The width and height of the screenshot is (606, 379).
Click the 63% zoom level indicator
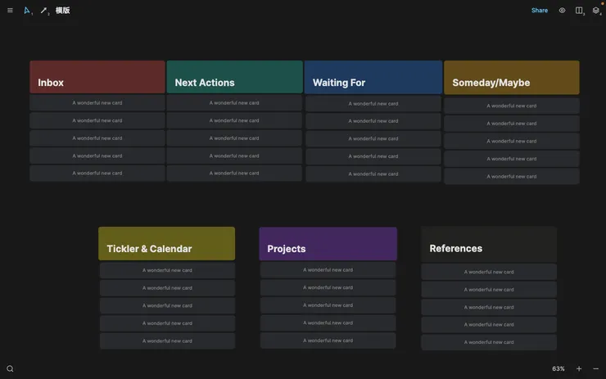click(559, 368)
